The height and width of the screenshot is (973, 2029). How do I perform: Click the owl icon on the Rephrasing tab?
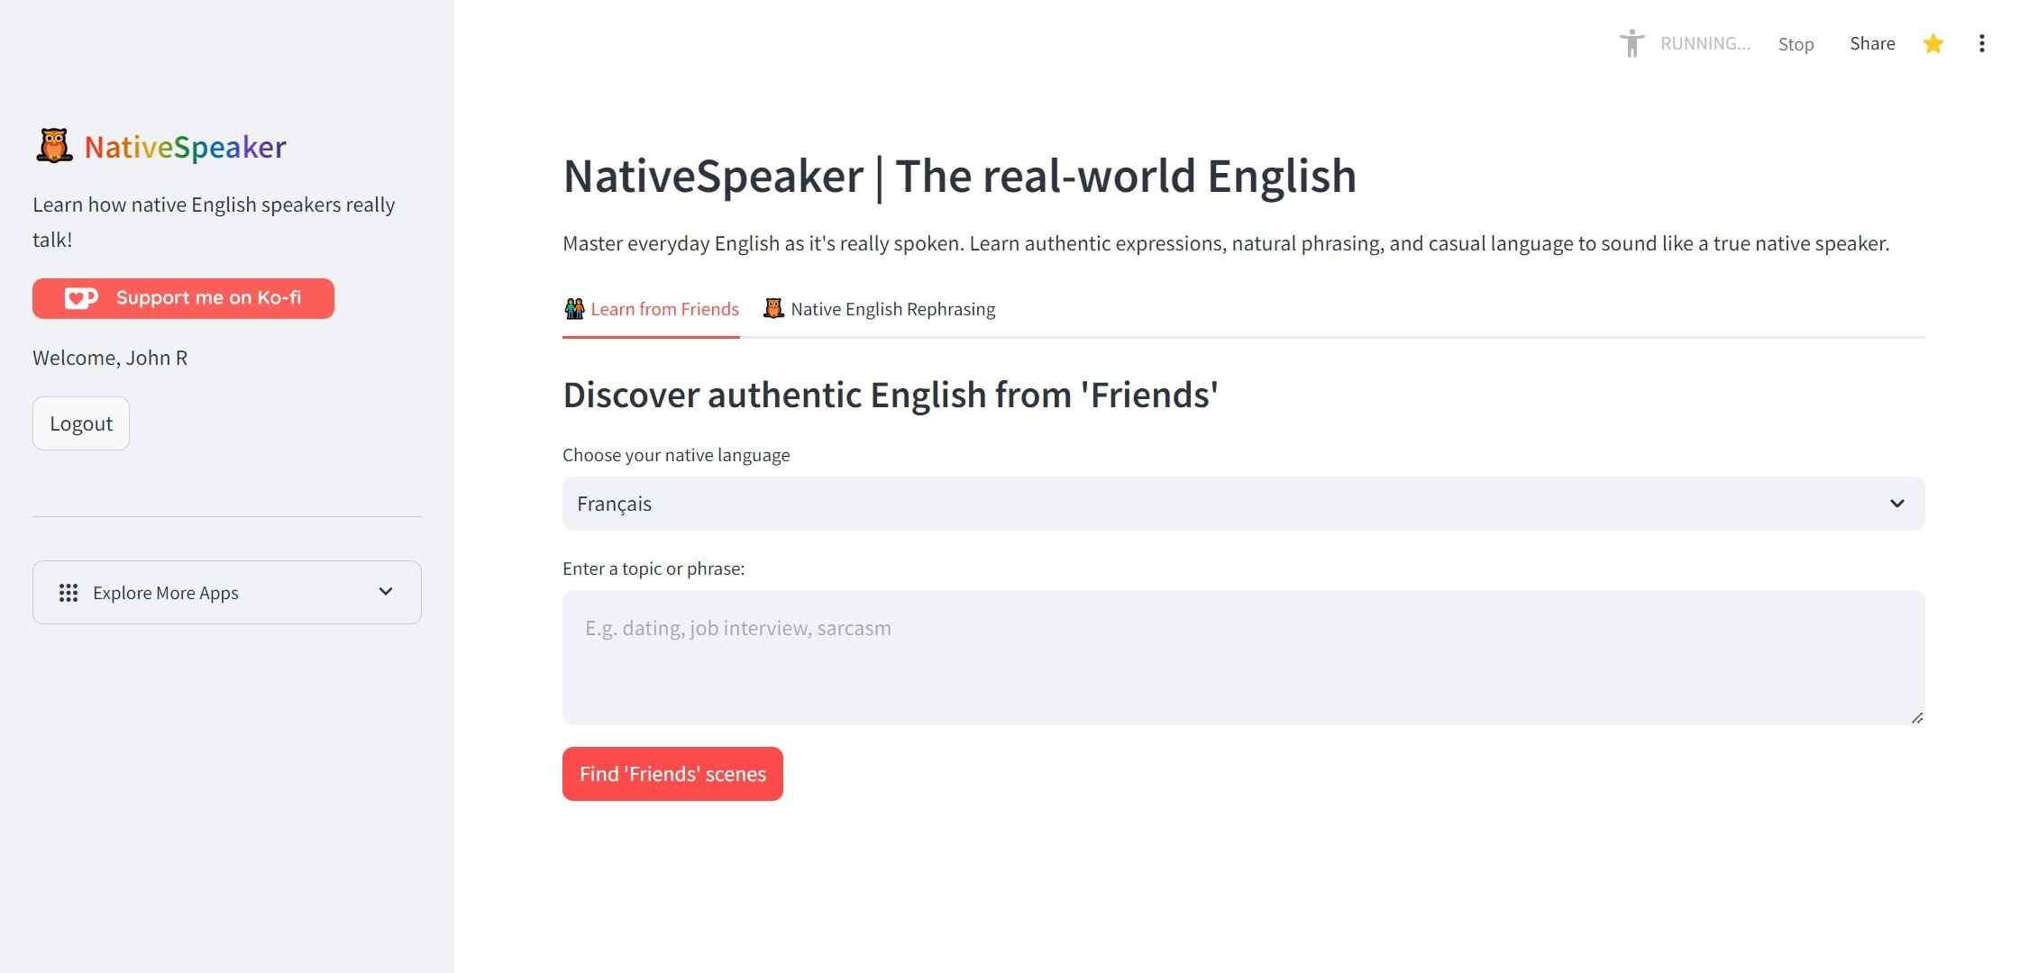coord(773,309)
